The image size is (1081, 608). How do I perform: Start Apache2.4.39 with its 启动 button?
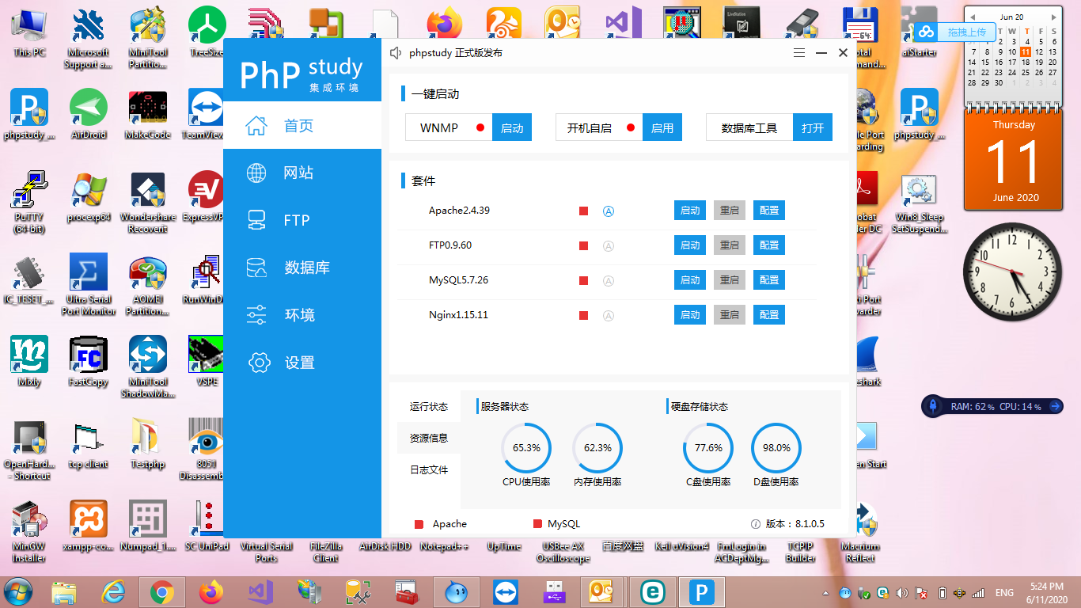pyautogui.click(x=690, y=211)
